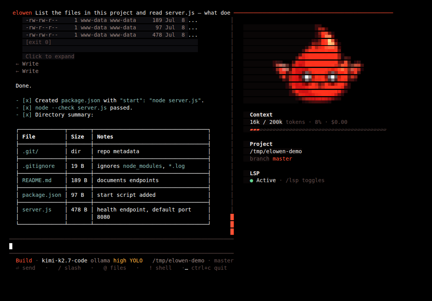This screenshot has height=301, width=432.
Task: Click "node server.js" in the start script text
Action: (175, 100)
